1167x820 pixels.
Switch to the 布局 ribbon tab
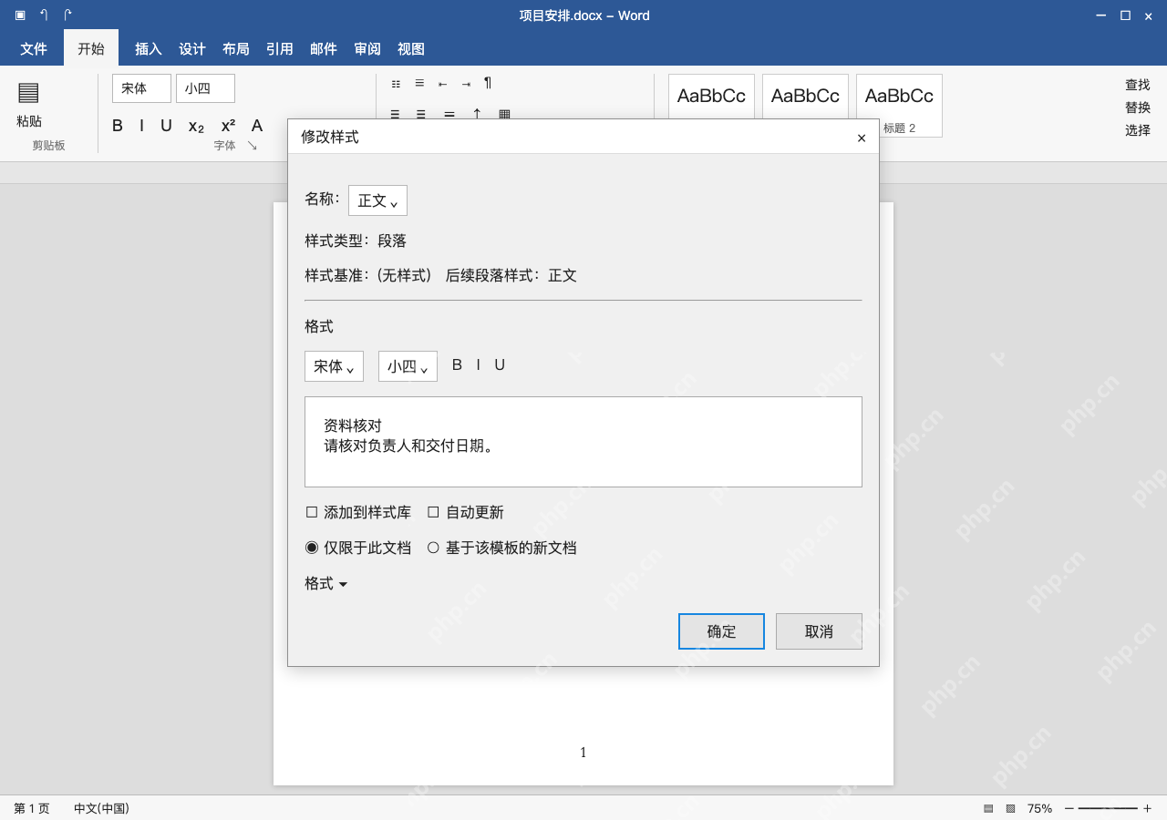pos(236,49)
